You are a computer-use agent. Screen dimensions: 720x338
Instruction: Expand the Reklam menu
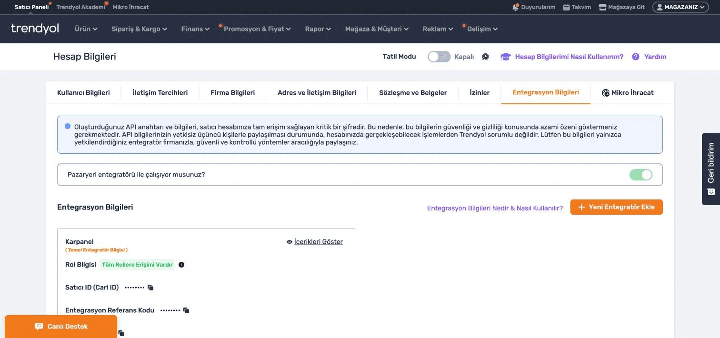click(x=438, y=29)
